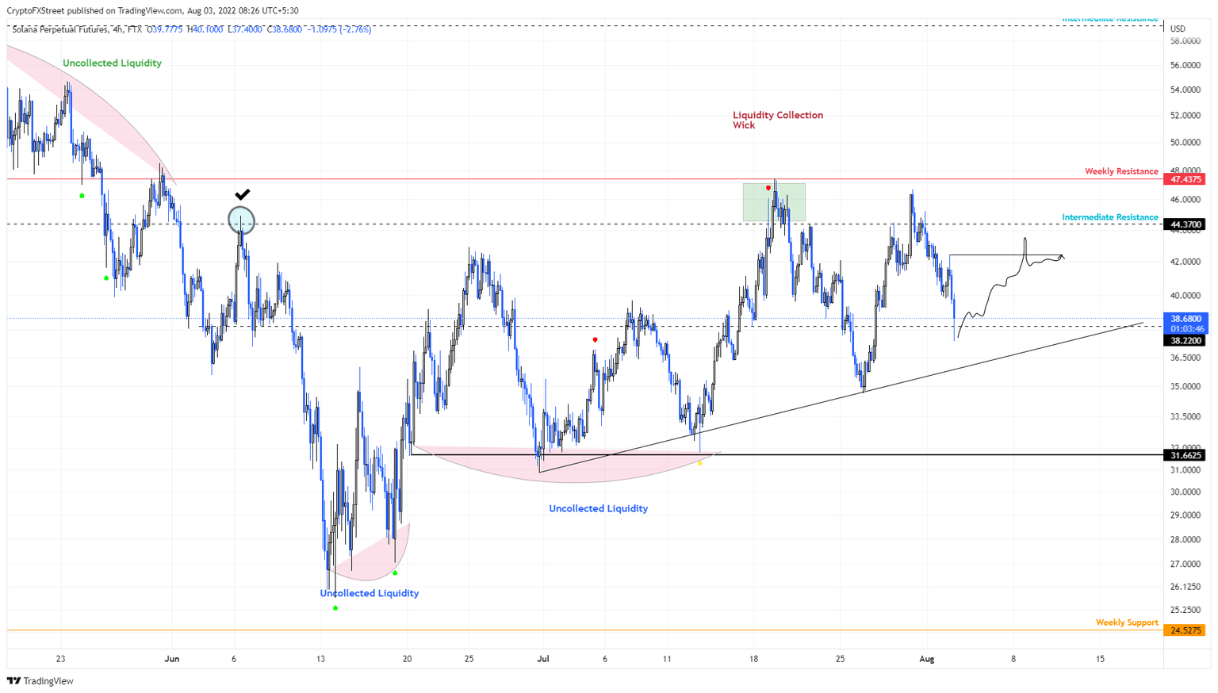
Task: Click the magnifying-glass circle drawing near June 6
Action: coord(240,220)
